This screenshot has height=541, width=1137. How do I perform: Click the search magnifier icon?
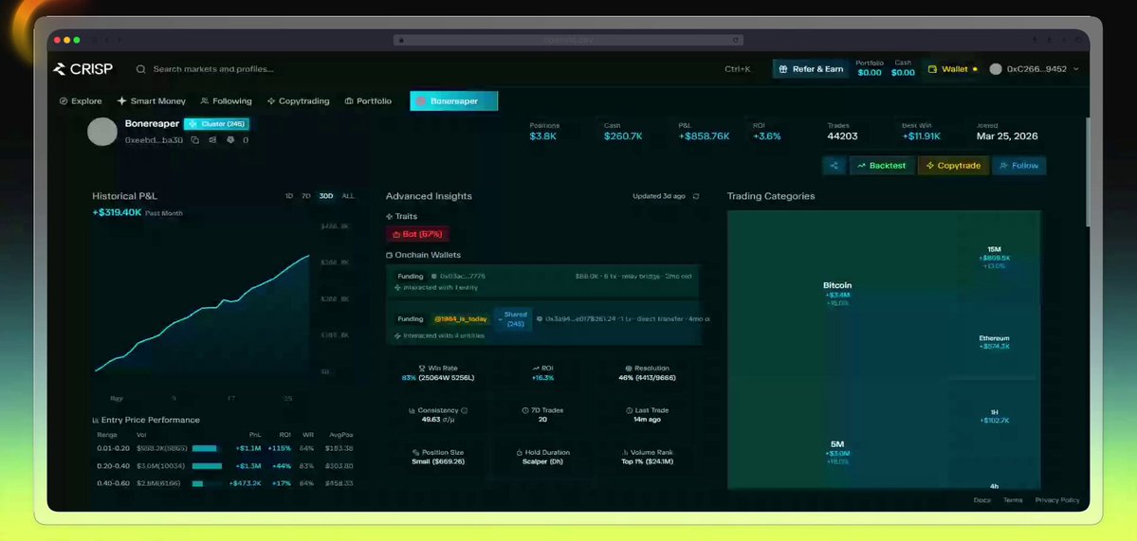pos(140,69)
